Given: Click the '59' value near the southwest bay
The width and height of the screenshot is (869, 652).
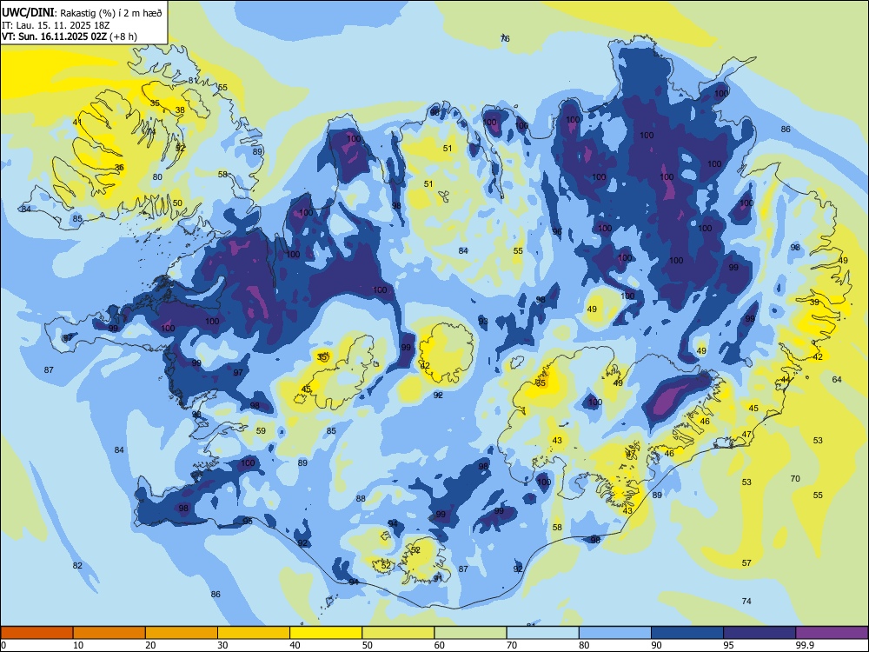Looking at the screenshot, I should [261, 430].
